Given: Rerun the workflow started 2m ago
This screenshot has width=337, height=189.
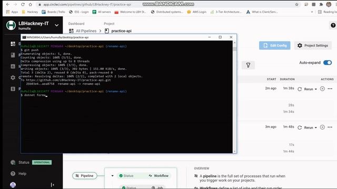Looking at the screenshot, I should point(307,89).
